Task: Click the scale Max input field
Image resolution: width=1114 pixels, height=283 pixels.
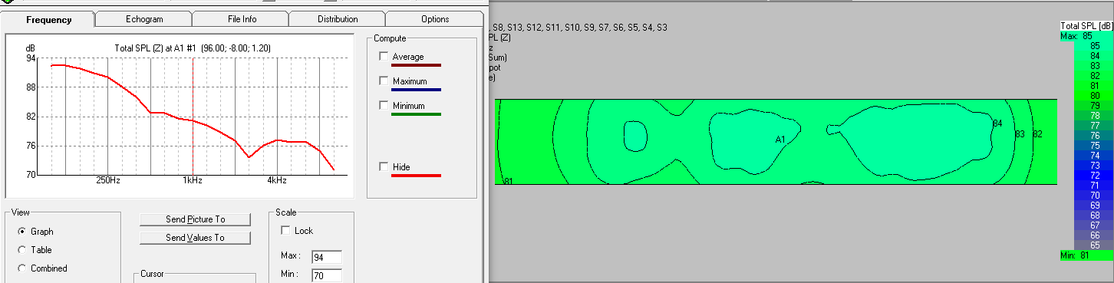Action: point(326,257)
